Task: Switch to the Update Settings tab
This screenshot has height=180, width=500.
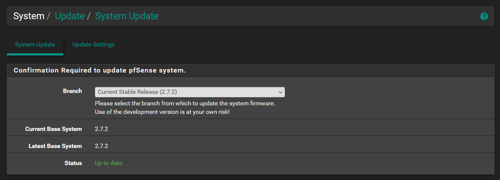Action: 93,44
